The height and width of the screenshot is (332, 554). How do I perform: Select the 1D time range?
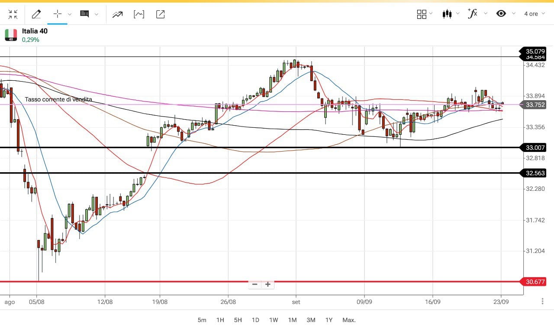click(255, 320)
